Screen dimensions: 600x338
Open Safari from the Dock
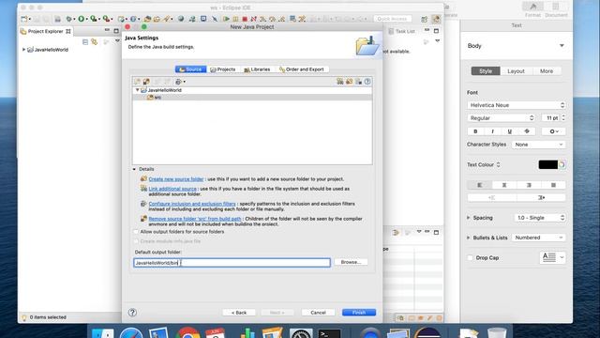pos(131,332)
